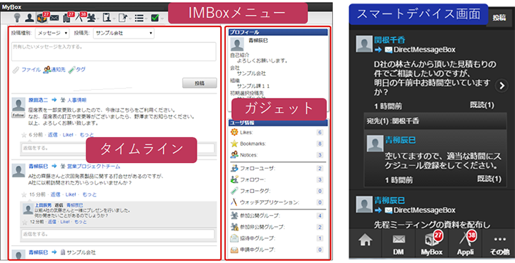Open フォロワー entry in gadget
515x263 pixels.
pyautogui.click(x=252, y=179)
